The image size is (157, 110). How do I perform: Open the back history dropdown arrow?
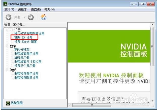pyautogui.click(x=25, y=17)
